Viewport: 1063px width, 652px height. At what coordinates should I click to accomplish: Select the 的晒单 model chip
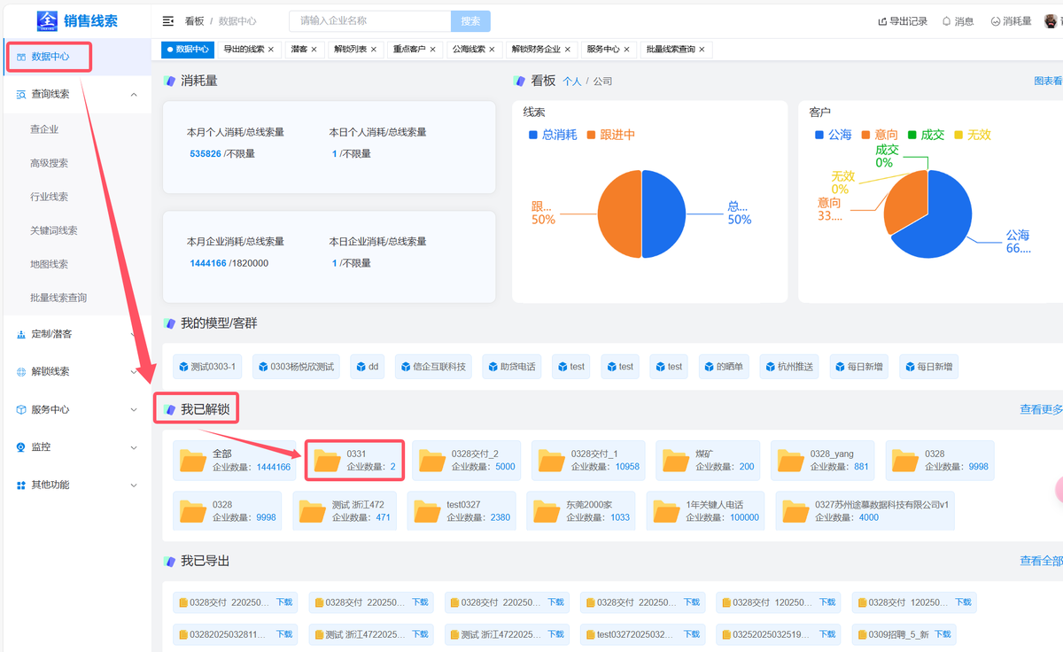(x=725, y=367)
